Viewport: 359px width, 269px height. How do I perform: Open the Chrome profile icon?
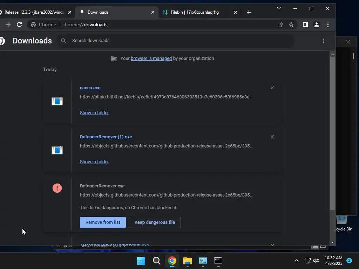pos(317,25)
